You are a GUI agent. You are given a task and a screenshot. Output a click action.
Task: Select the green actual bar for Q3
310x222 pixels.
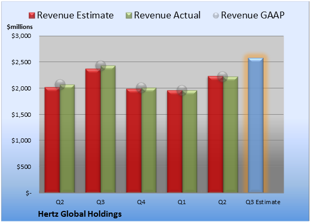point(108,129)
